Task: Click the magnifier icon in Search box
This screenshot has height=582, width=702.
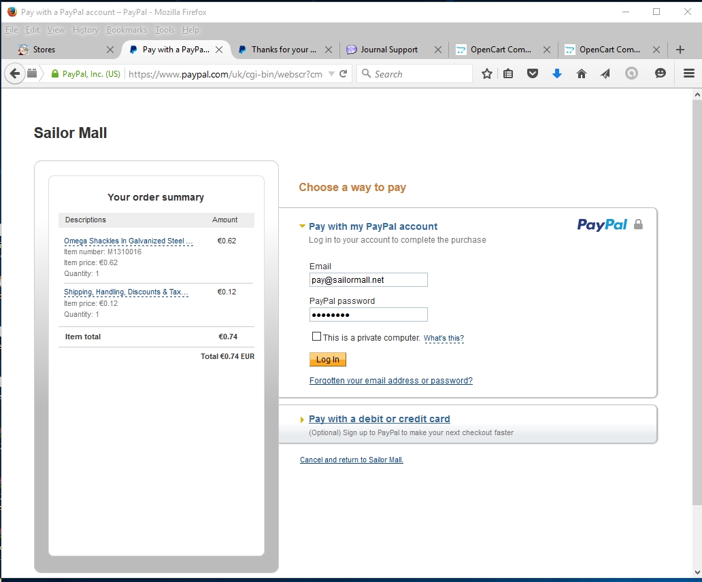Action: (x=366, y=73)
